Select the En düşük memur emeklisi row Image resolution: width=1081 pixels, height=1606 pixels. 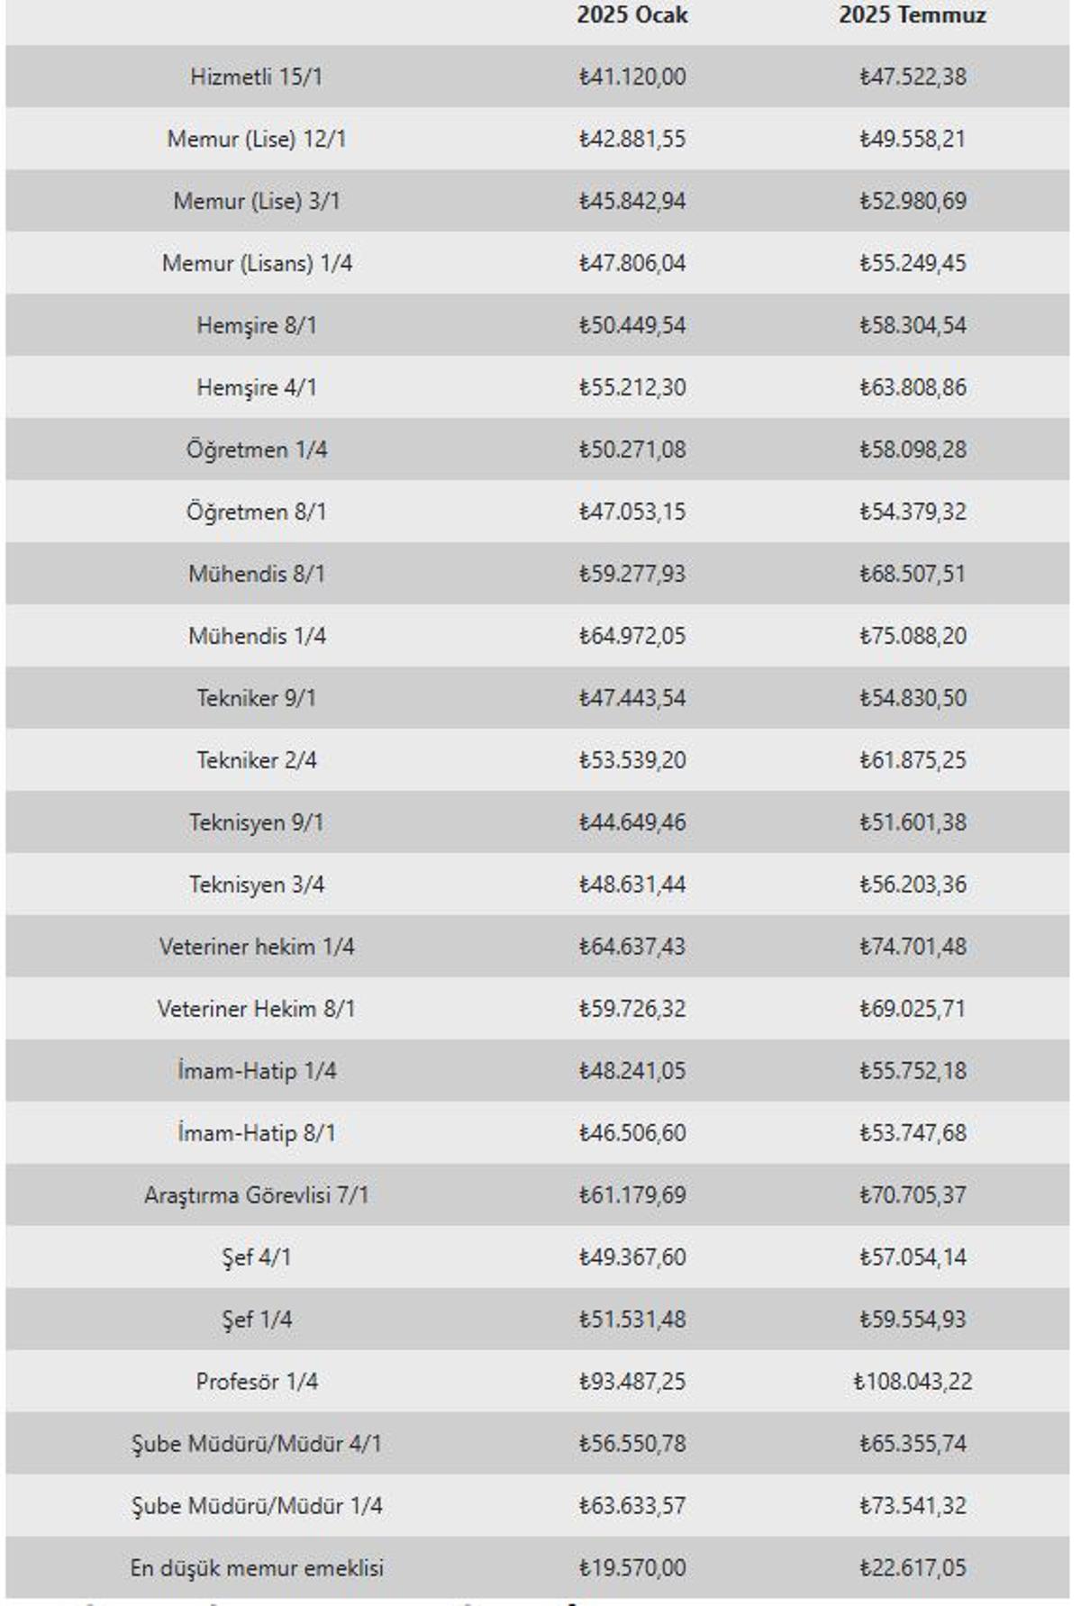coord(538,1568)
